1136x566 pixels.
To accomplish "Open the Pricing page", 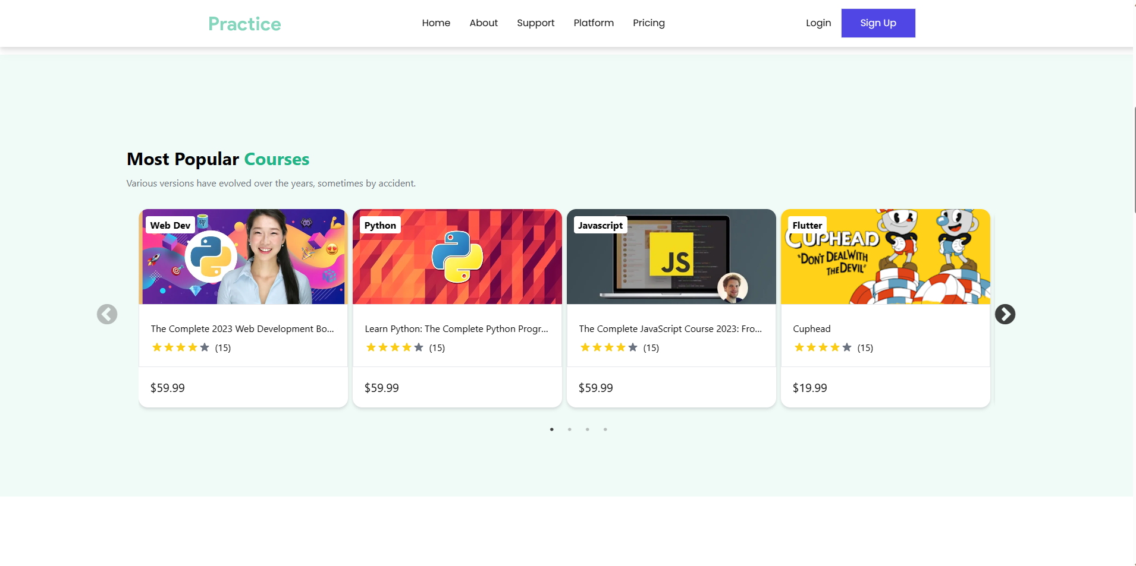I will pyautogui.click(x=648, y=23).
